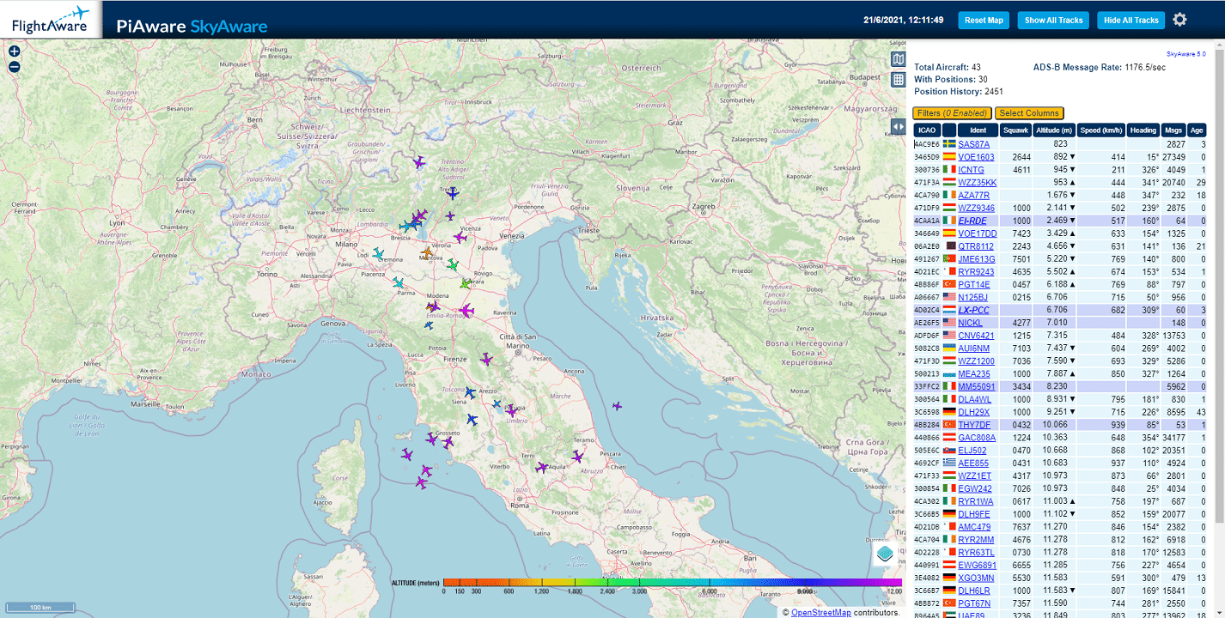1225x618 pixels.
Task: Open the SkyAware settings gear
Action: [x=1179, y=20]
